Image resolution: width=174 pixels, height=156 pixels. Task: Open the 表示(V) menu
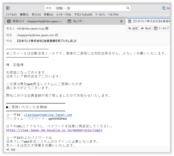click(36, 15)
